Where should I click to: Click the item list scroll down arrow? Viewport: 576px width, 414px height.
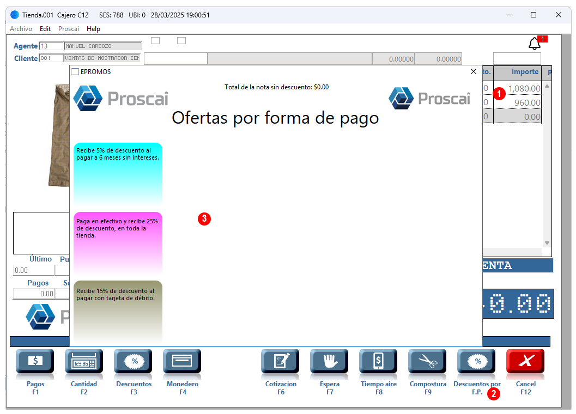point(547,243)
